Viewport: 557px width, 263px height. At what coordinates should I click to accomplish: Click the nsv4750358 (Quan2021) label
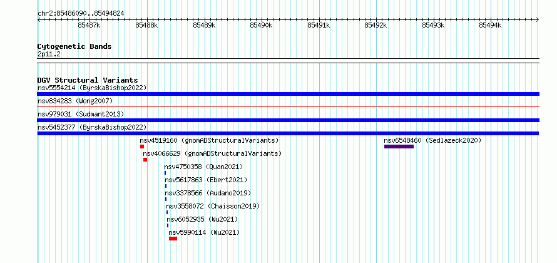[203, 167]
